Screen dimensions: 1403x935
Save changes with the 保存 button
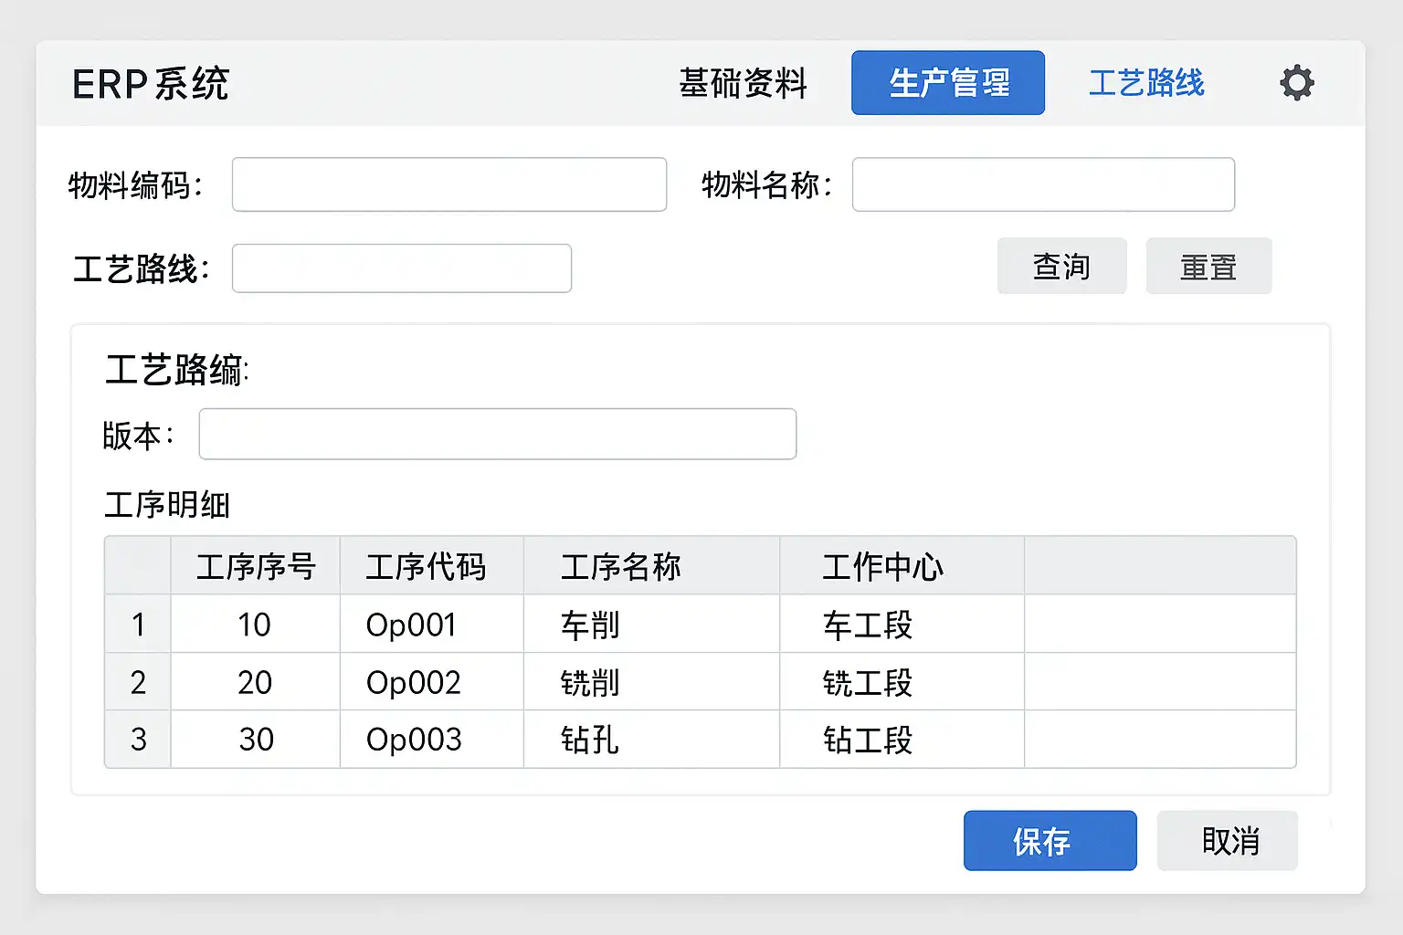click(1050, 841)
